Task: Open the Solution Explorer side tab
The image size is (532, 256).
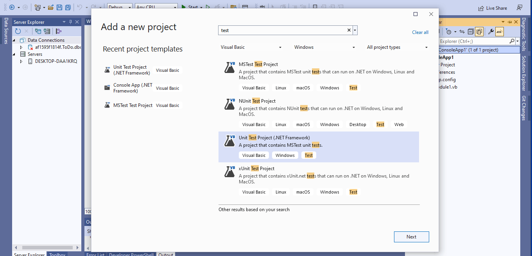Action: pyautogui.click(x=524, y=73)
